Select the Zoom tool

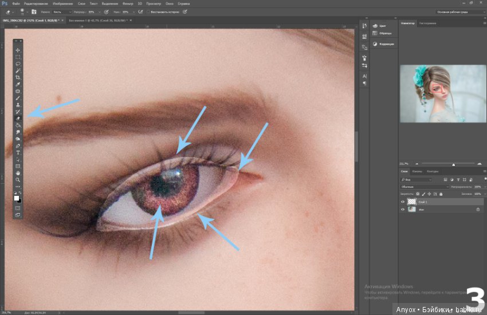tap(18, 180)
